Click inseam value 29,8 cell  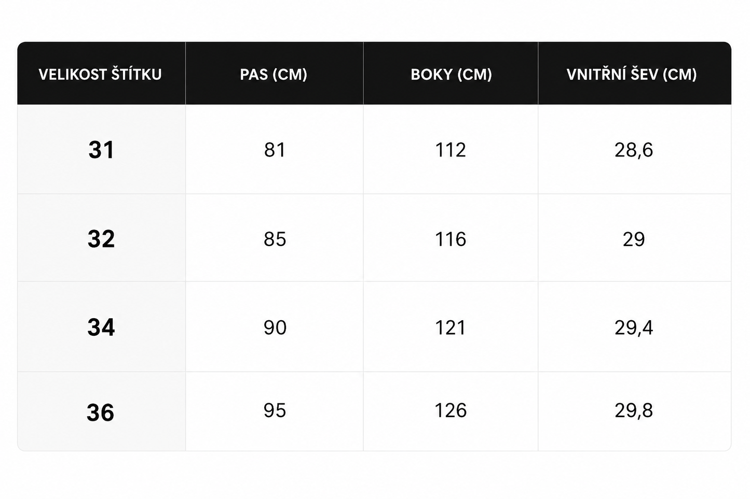pos(634,411)
